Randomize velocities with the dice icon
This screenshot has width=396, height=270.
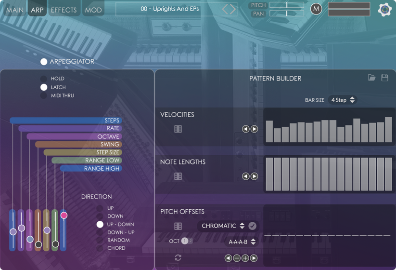pos(178,129)
